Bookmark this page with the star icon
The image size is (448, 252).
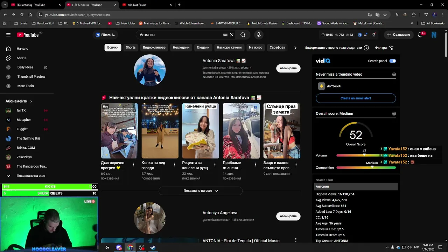[x=385, y=15]
